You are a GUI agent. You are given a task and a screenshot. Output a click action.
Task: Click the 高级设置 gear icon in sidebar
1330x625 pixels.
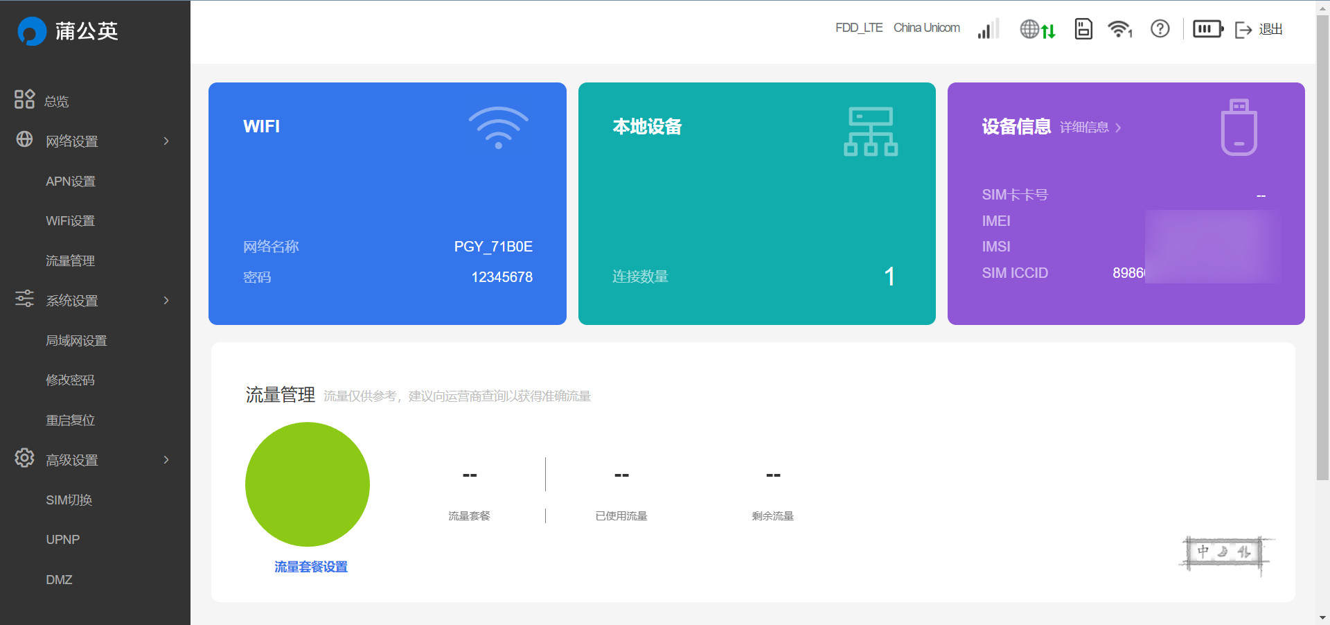tap(24, 458)
